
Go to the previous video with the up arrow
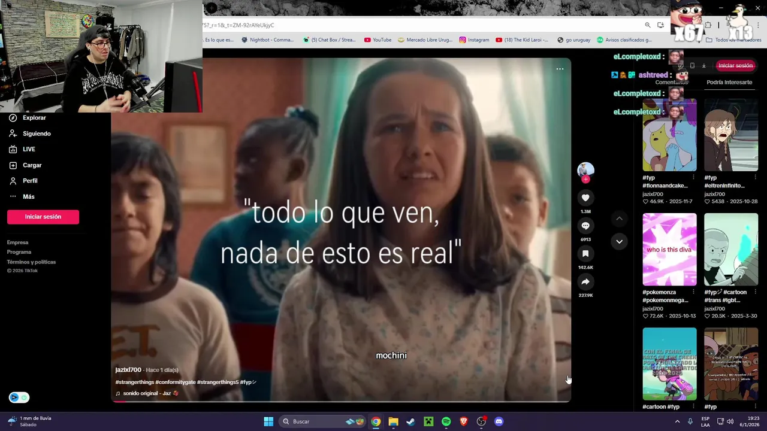pos(619,219)
